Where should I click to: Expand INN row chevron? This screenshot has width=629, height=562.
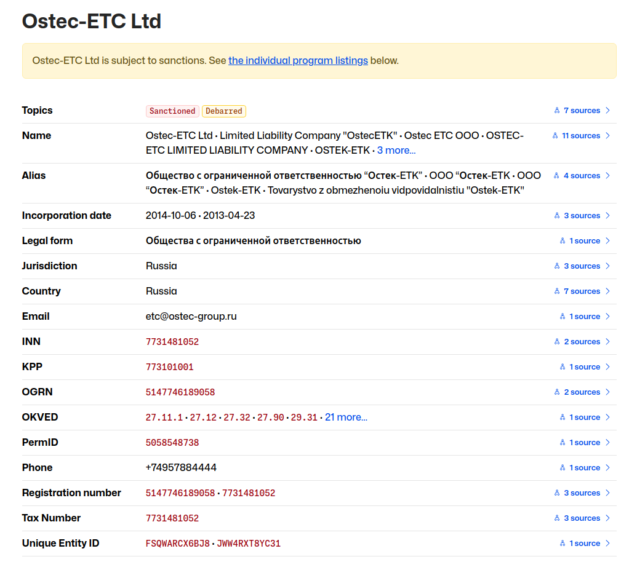(607, 342)
